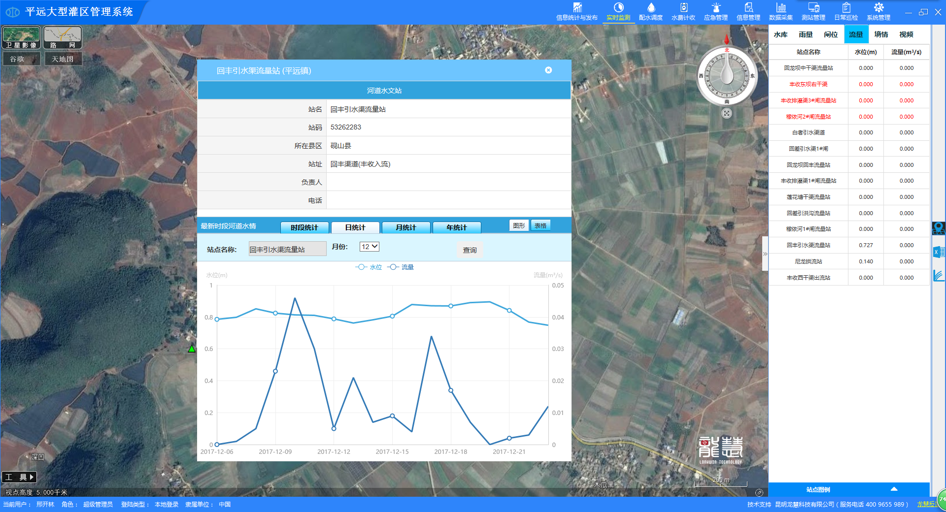Viewport: 946px width, 512px height.
Task: Click the 站点名称 input field
Action: (x=287, y=250)
